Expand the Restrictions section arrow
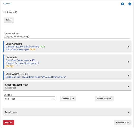 coord(128,112)
